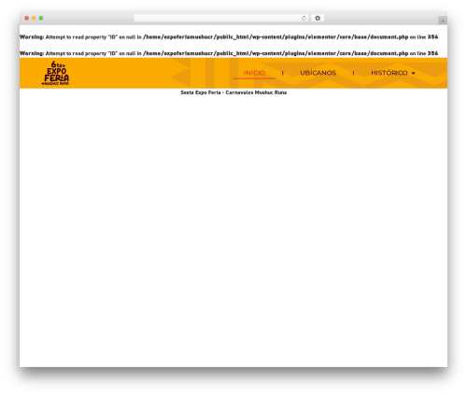Open a new tab with the plus button
The height and width of the screenshot is (395, 467).
tap(443, 21)
